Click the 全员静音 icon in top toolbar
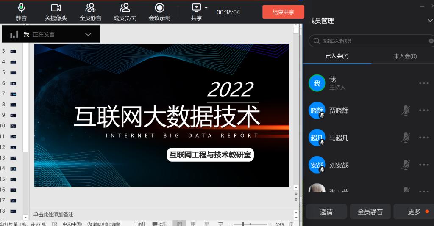This screenshot has height=226, width=434. pos(90,12)
